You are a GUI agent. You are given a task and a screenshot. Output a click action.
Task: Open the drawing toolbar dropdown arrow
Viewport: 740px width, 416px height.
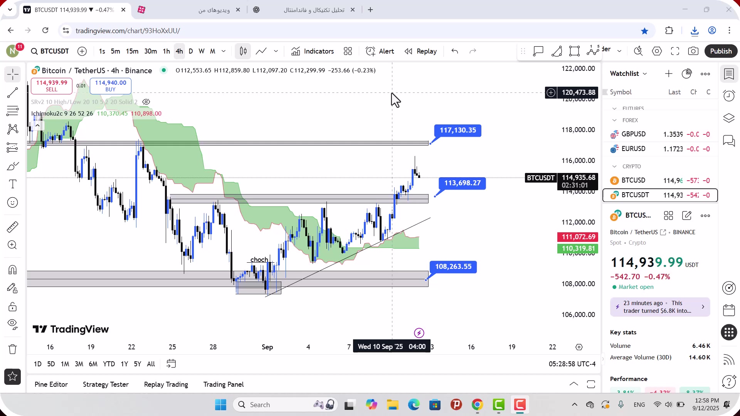[x=619, y=51]
